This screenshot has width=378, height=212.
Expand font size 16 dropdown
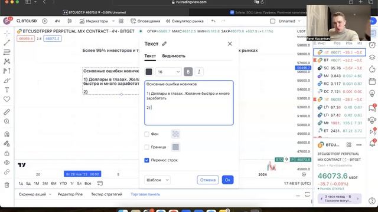coord(168,72)
